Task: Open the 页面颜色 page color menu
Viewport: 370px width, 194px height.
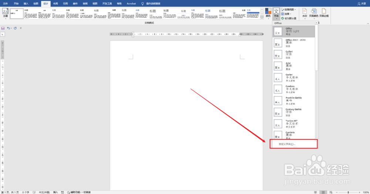Action: tap(314, 13)
